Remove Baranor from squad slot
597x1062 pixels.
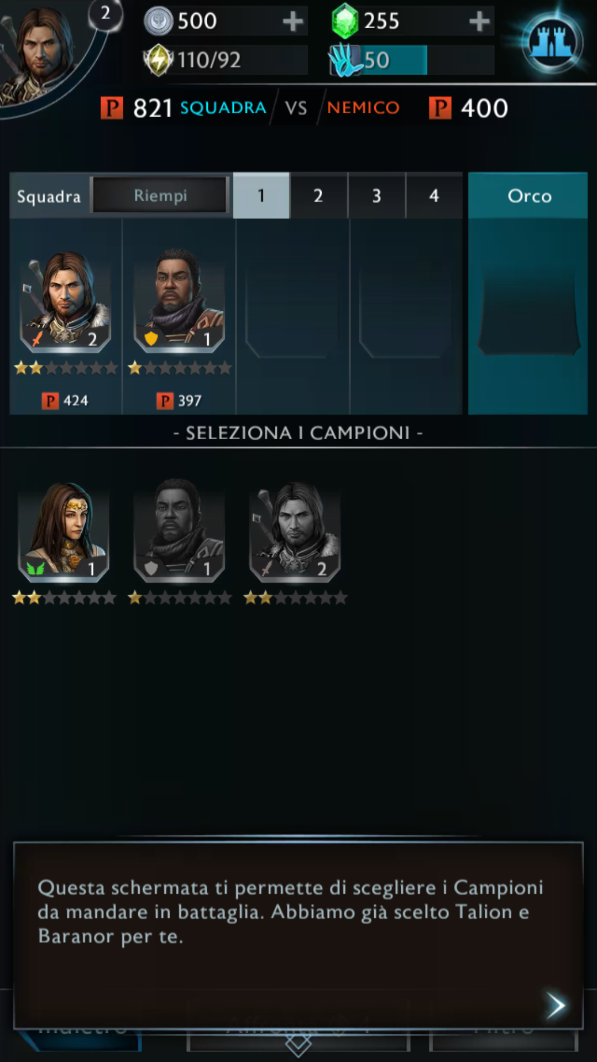[179, 301]
